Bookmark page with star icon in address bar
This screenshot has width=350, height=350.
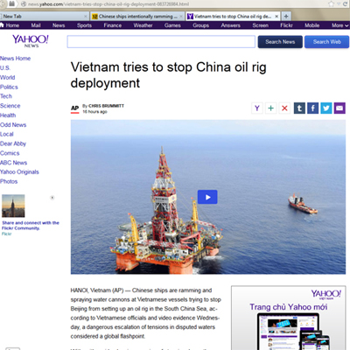(331, 3)
